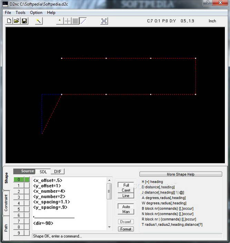Screen dimensions: 230x243
Task: Toggle the crosshair cursor icon
Action: [x=68, y=21]
